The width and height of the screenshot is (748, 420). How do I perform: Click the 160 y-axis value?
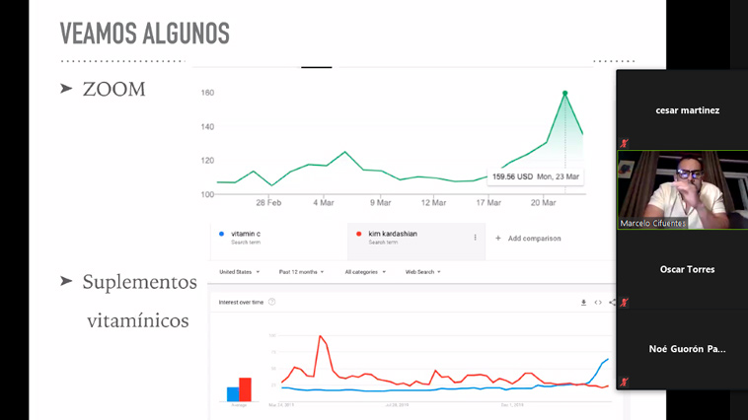tap(207, 93)
